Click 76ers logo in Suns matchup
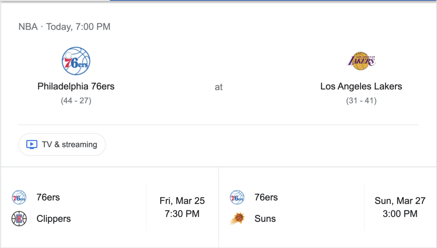This screenshot has height=248, width=437. point(237,198)
